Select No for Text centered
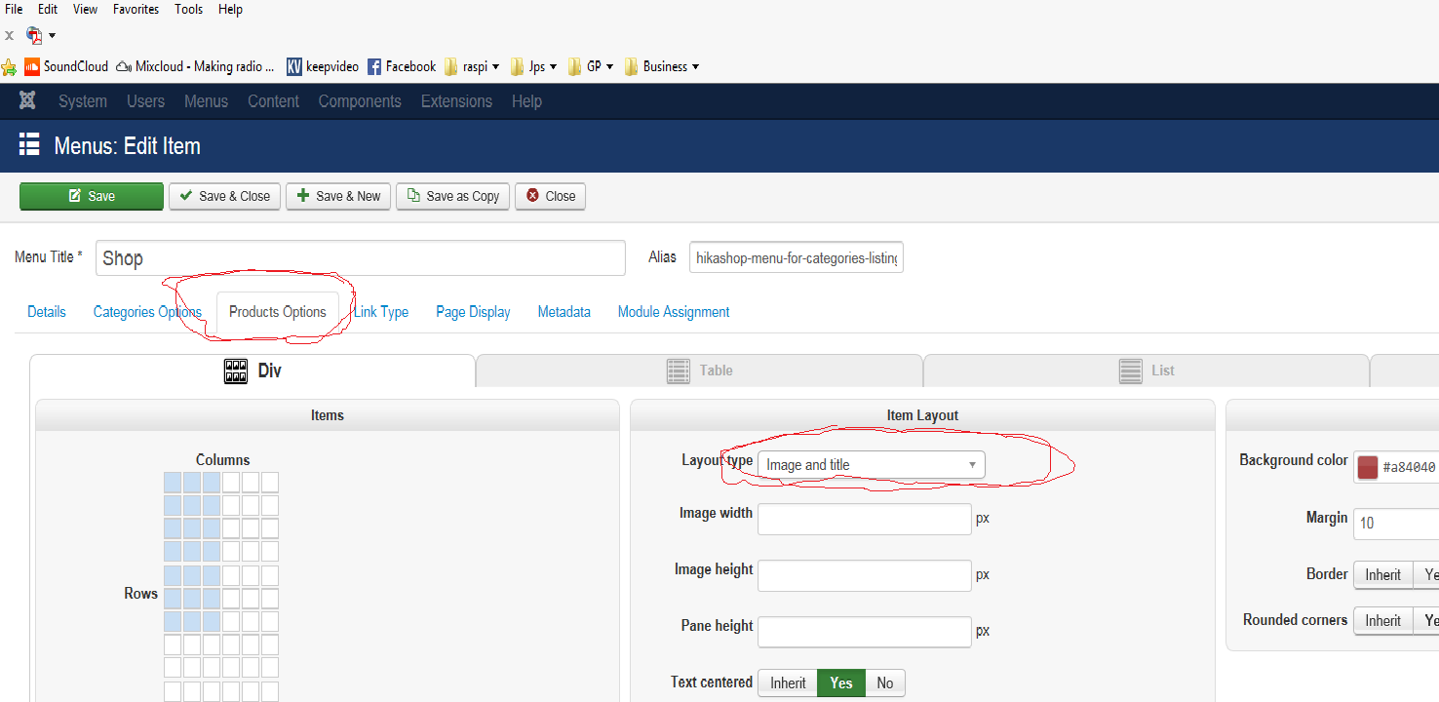The height and width of the screenshot is (702, 1439). coord(884,683)
